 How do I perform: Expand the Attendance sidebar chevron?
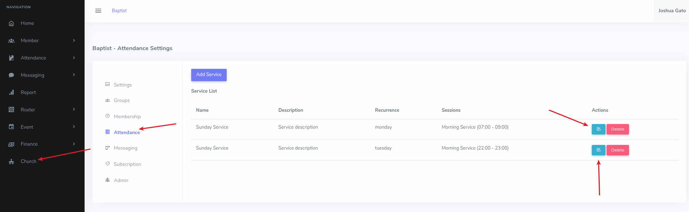click(x=74, y=58)
